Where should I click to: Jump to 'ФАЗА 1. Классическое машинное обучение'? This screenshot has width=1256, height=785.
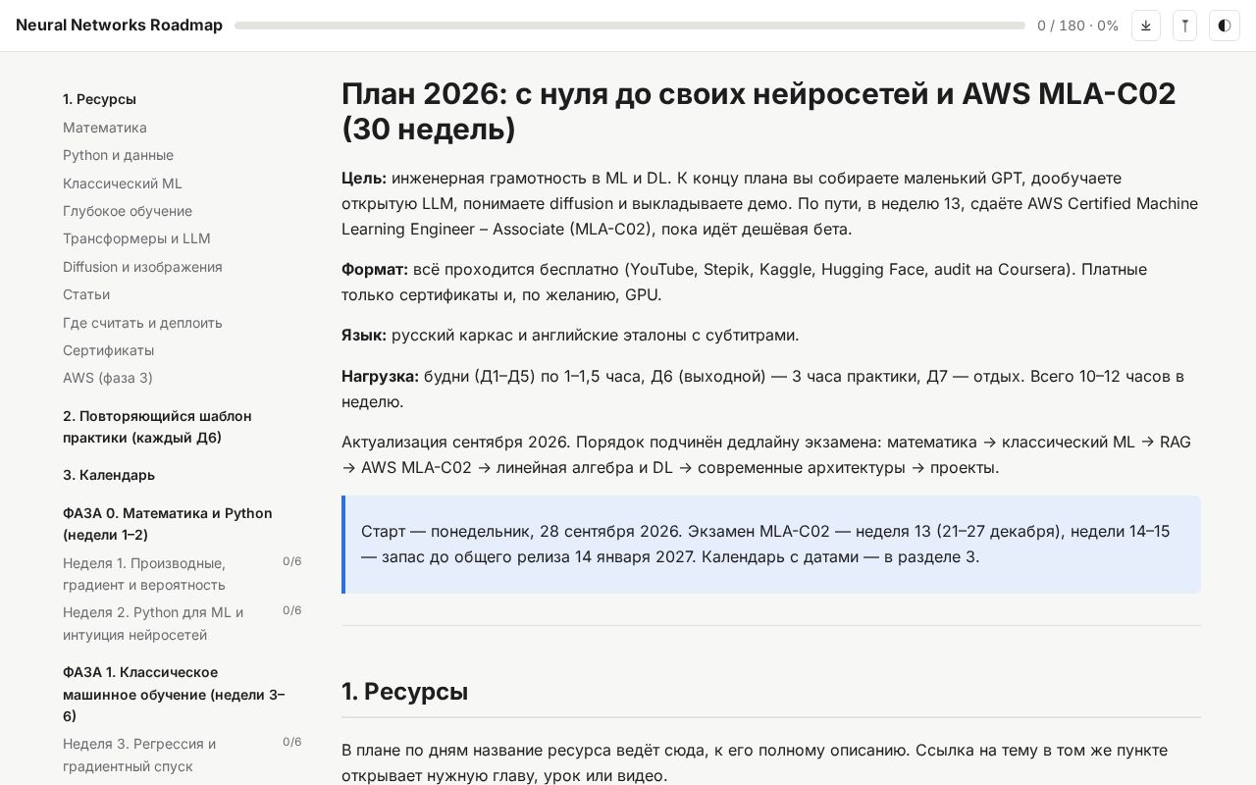coord(174,694)
